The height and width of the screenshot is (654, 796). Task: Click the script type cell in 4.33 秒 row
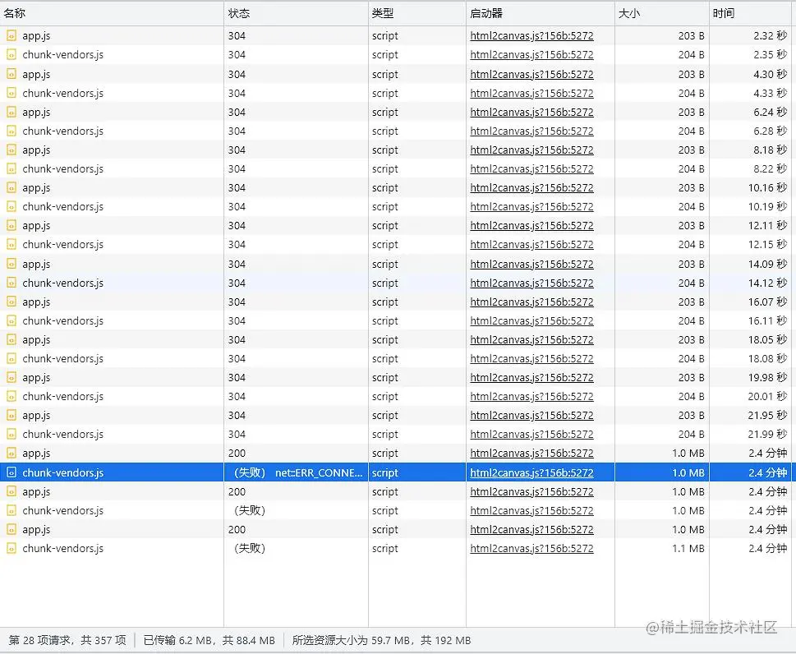384,93
